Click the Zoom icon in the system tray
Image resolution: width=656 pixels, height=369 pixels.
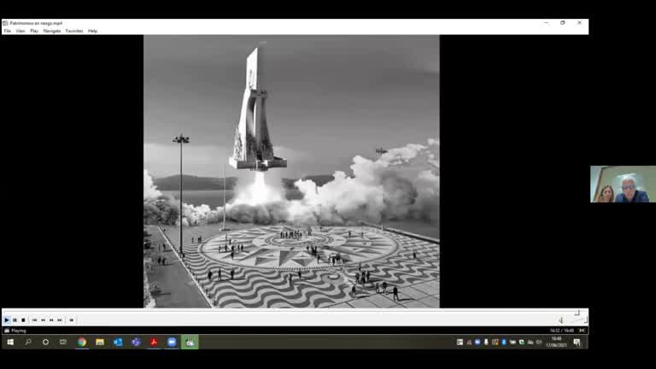[x=477, y=343]
